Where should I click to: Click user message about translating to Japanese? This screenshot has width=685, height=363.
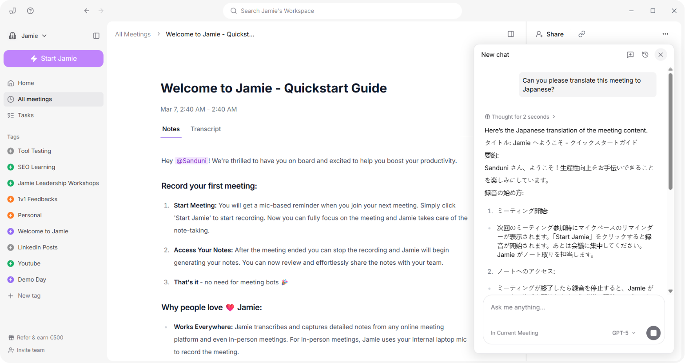(x=588, y=85)
